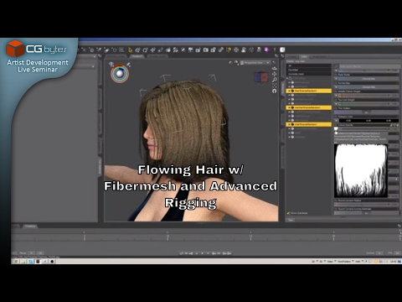Click Choose Map under Normal Map

coord(368,87)
